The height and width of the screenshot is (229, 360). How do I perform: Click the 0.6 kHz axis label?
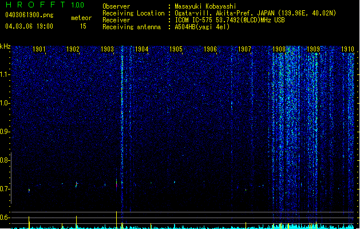click(5, 218)
